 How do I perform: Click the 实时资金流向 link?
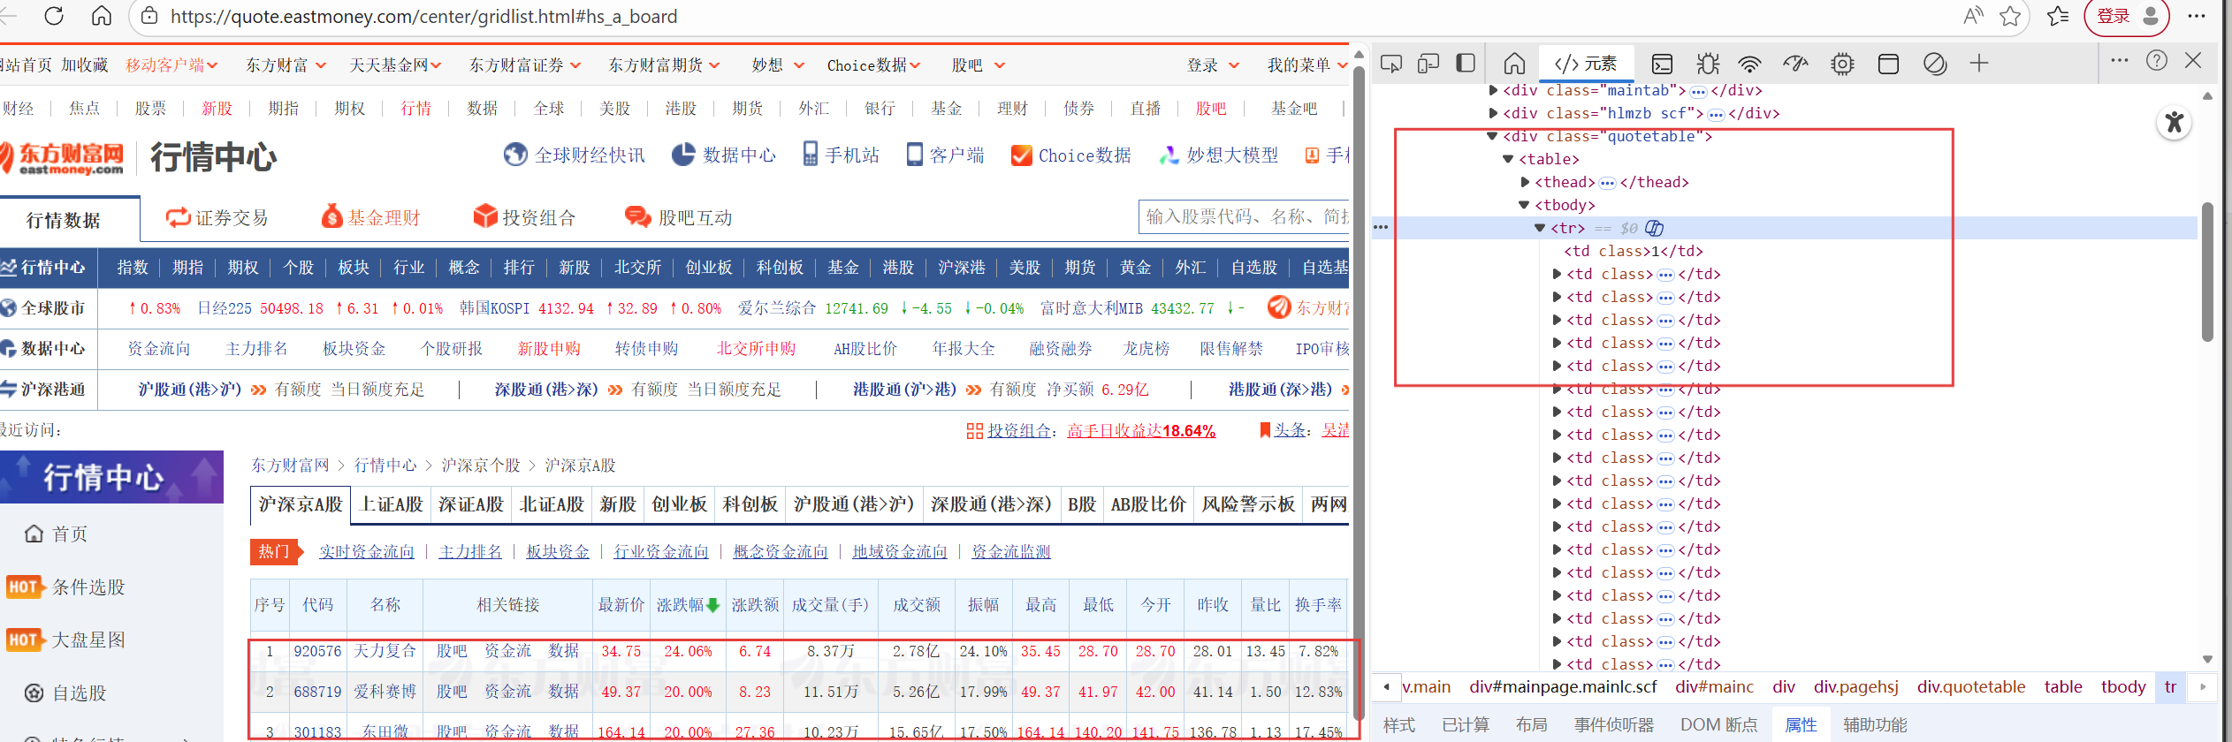point(367,552)
